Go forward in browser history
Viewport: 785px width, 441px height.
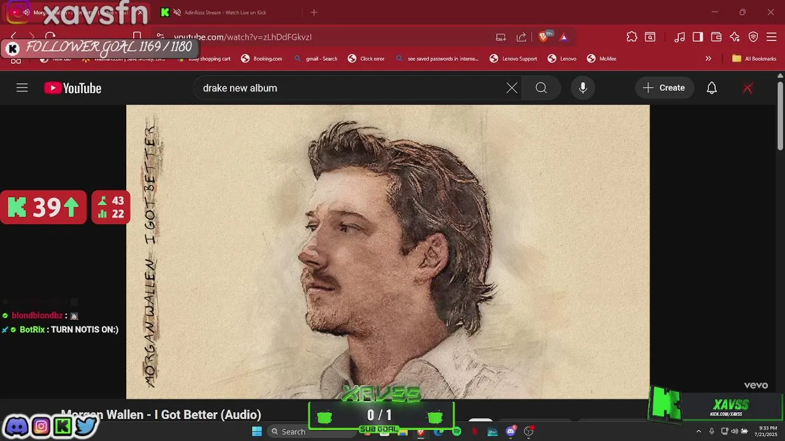pyautogui.click(x=32, y=37)
